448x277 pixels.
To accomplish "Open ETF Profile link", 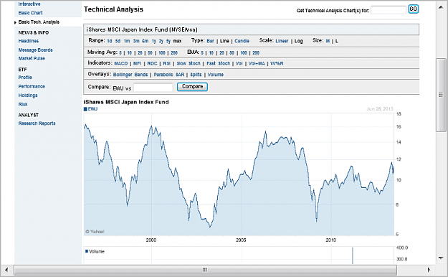I will click(25, 78).
